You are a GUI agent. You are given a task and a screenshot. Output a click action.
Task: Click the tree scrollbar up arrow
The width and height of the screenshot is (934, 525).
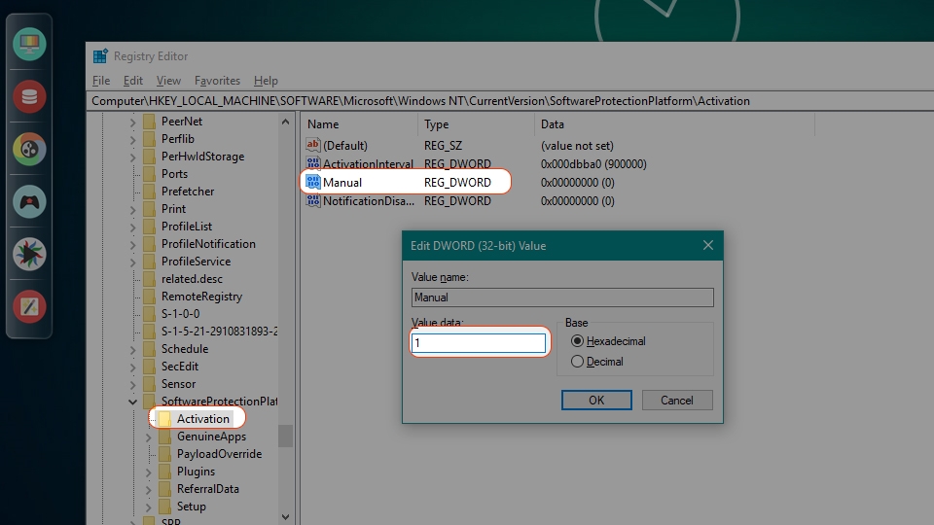285,122
